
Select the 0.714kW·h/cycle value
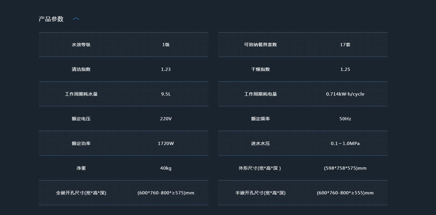coord(345,94)
